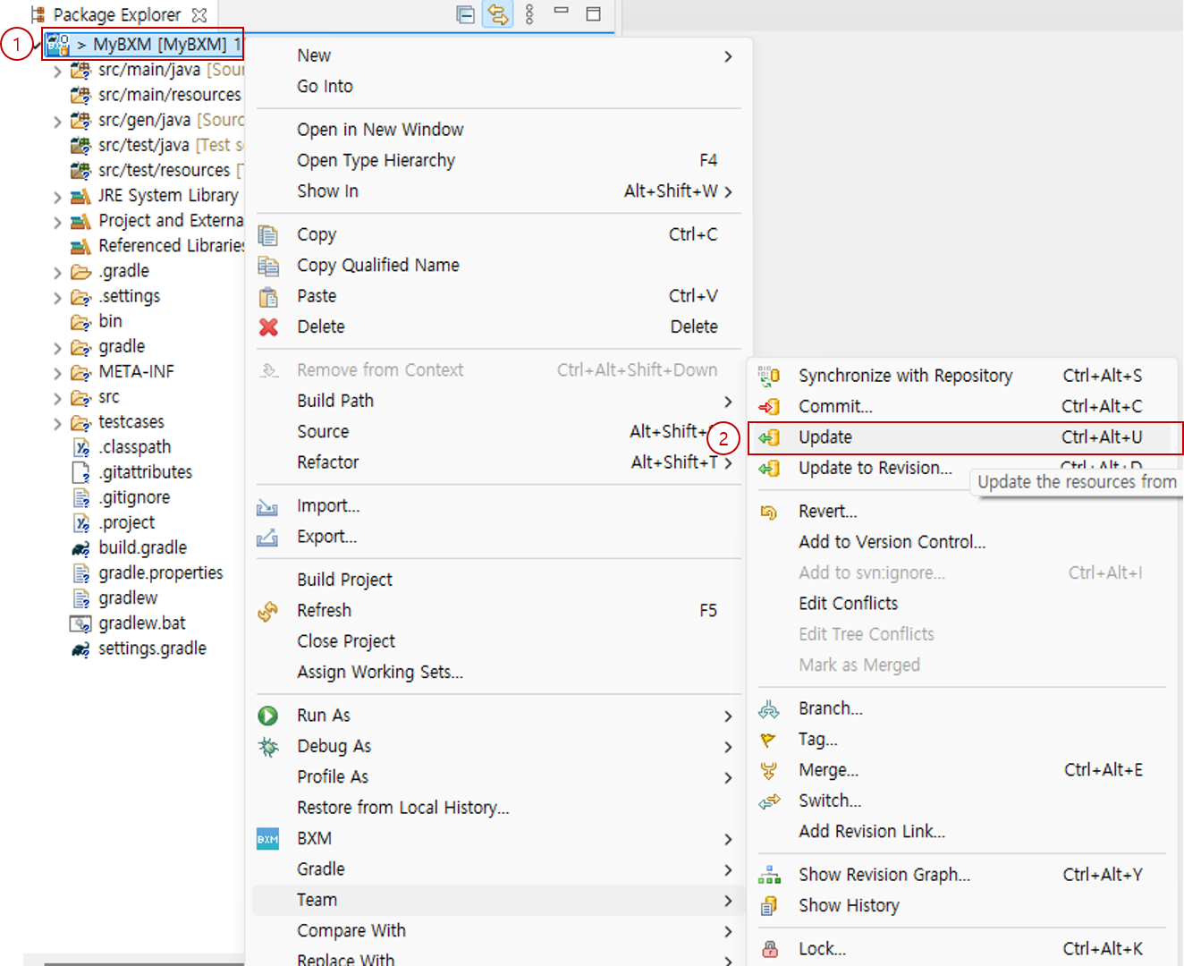1184x966 pixels.
Task: Click Show Revision Graph icon
Action: [x=769, y=875]
